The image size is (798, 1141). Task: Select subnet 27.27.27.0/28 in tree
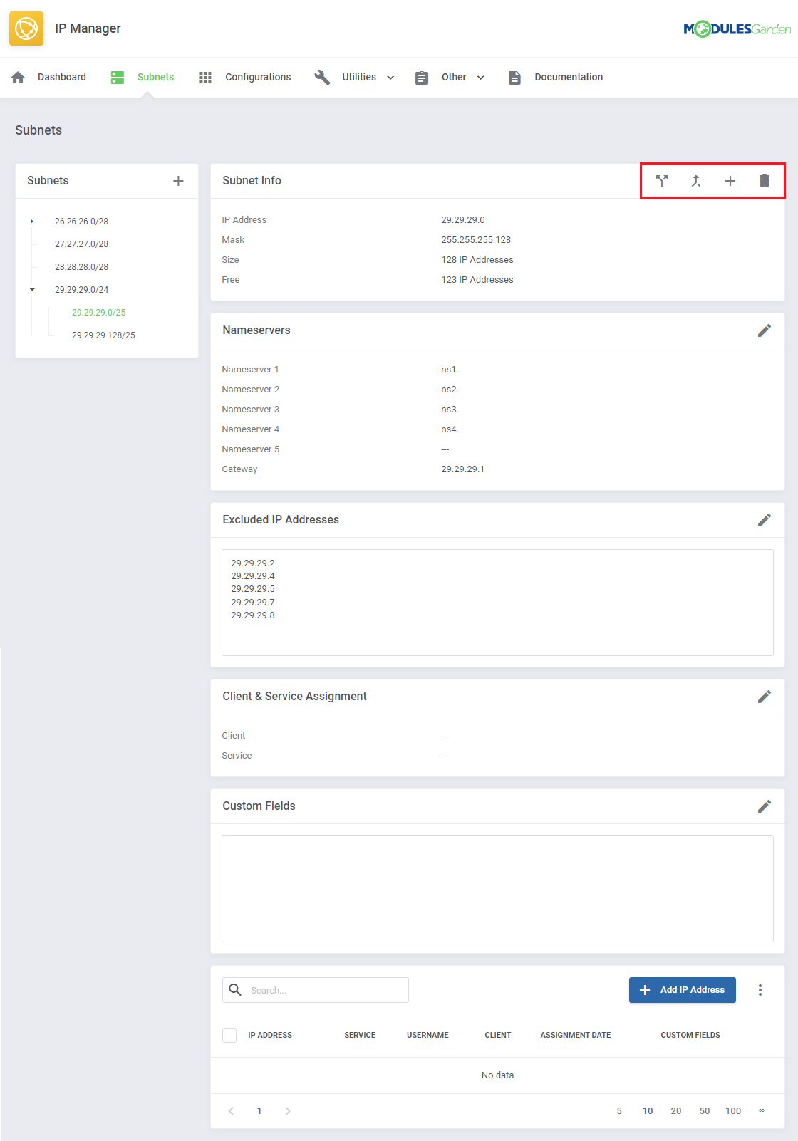[82, 244]
